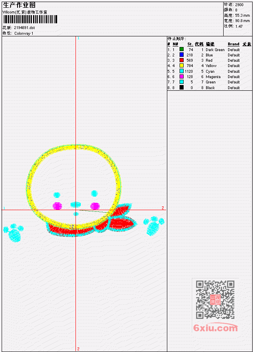Click the left cyan paw print
Viewport: 253px width, 352px height.
click(x=14, y=233)
